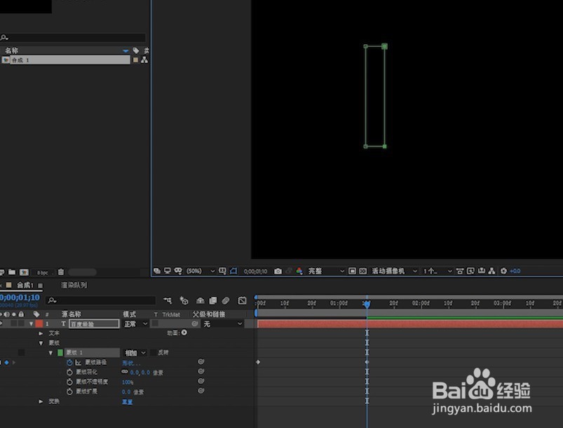This screenshot has width=563, height=428.
Task: Collapse the 蒙版 property group
Action: (41, 343)
